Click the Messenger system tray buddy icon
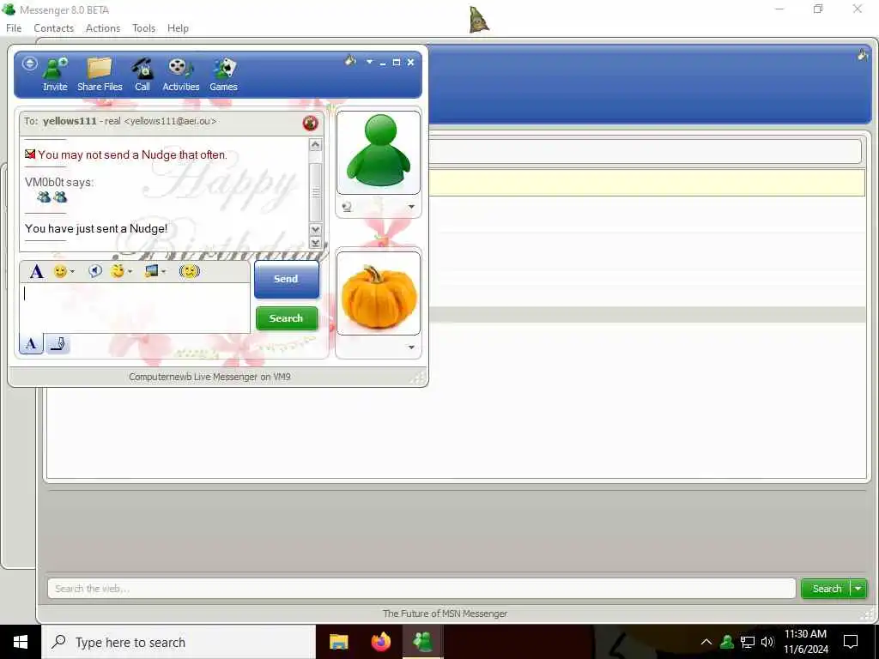Image resolution: width=879 pixels, height=659 pixels. (x=727, y=642)
